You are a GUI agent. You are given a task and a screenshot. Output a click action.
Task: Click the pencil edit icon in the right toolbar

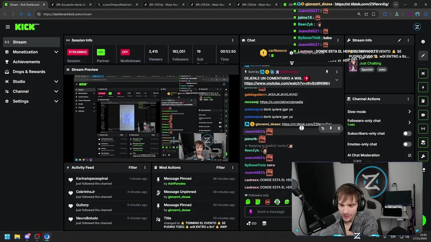423,55
